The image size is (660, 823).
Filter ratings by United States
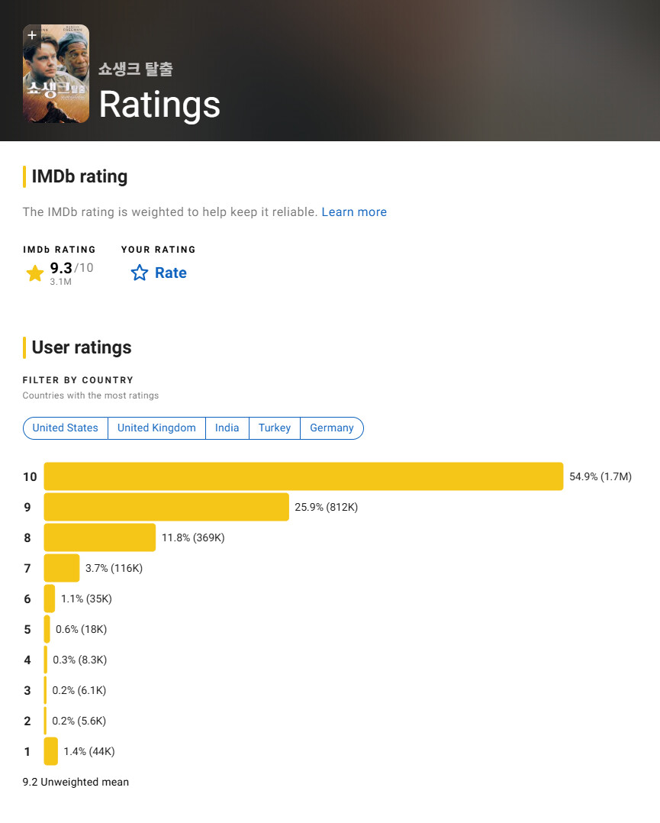pos(66,428)
